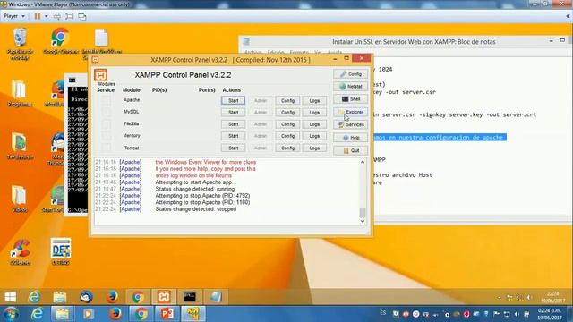Click the log scroll up arrow
Viewport: 573px width, 322px height.
point(363,162)
